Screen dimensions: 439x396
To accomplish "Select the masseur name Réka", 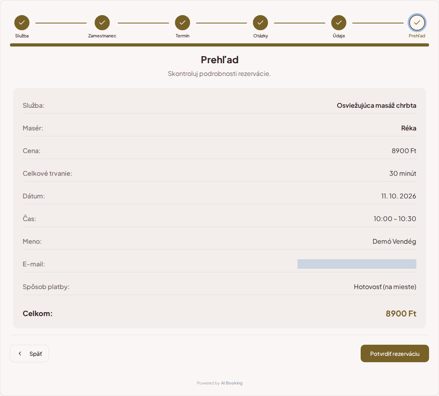I will pos(408,128).
